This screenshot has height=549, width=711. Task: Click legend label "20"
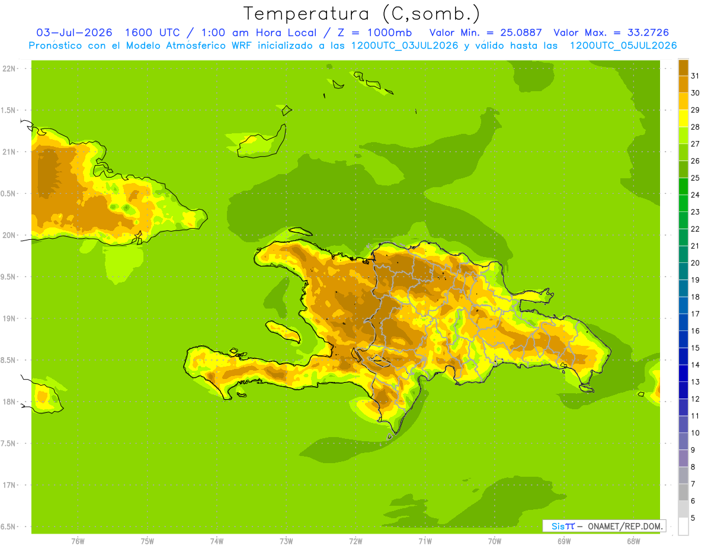tap(695, 263)
